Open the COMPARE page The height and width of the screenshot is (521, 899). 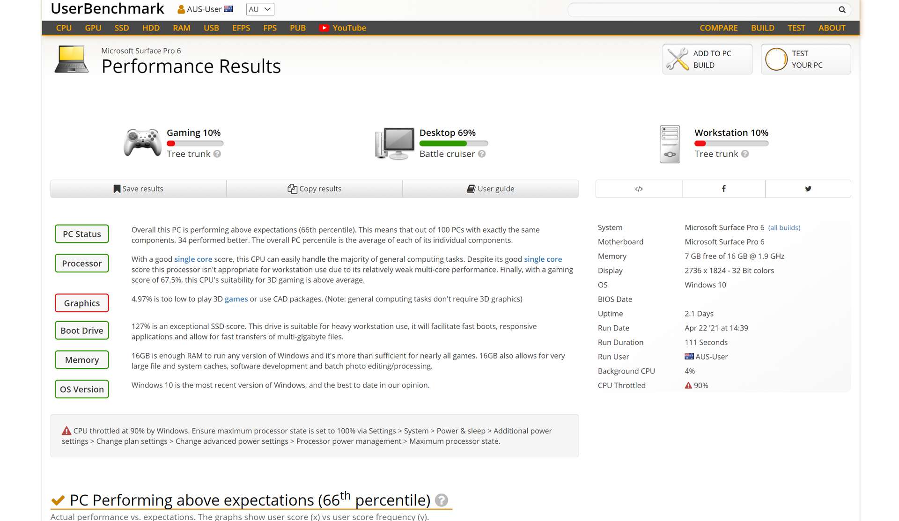719,28
